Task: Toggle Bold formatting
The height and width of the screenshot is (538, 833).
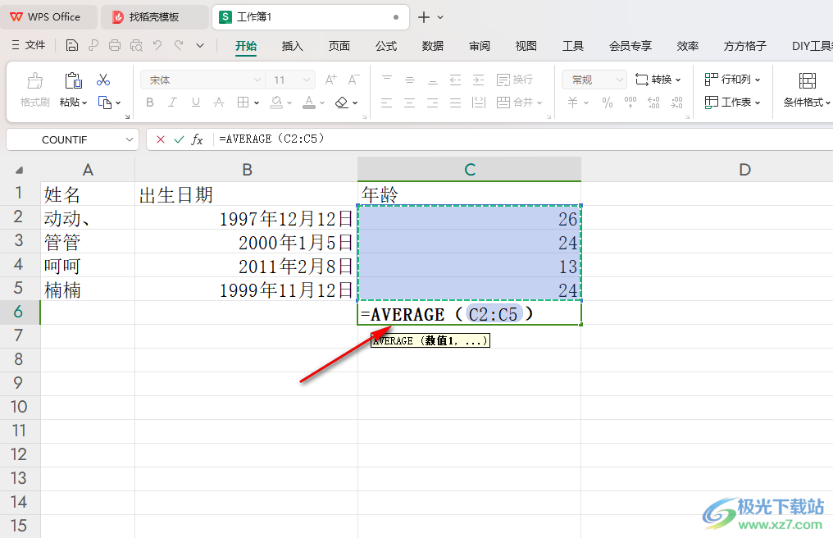Action: tap(150, 102)
